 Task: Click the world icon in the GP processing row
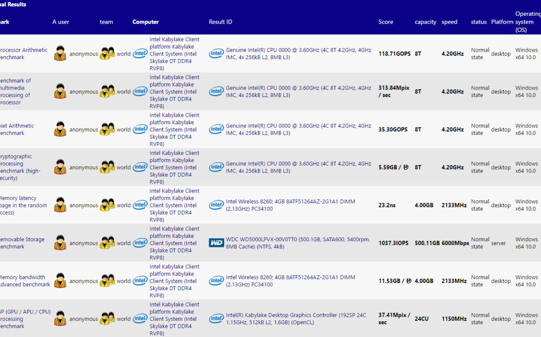(x=107, y=319)
